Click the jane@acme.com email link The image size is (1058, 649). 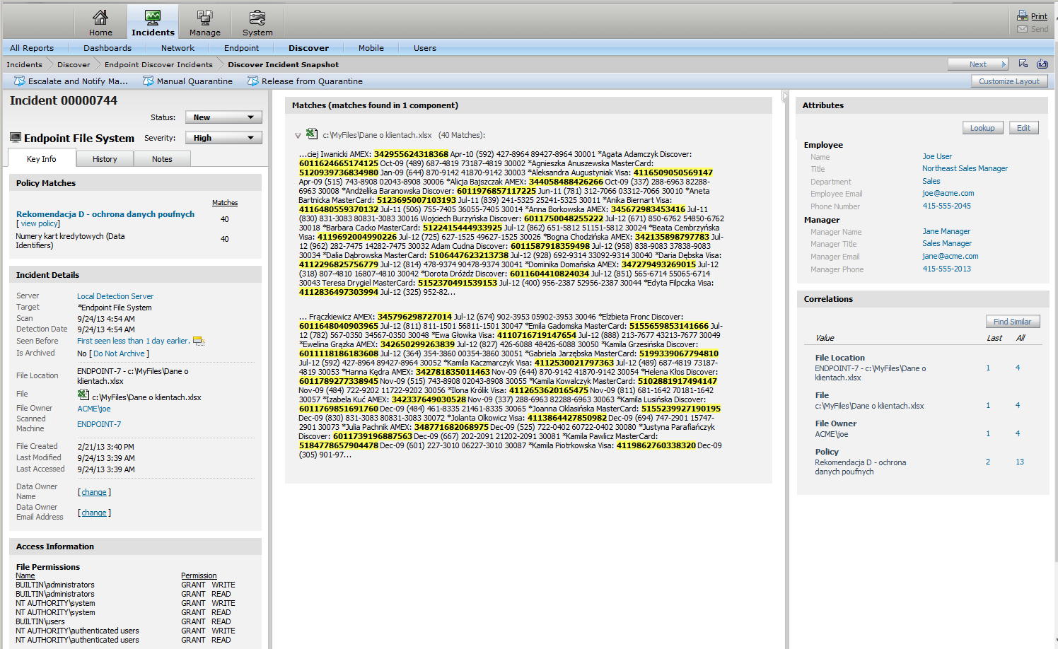click(951, 256)
